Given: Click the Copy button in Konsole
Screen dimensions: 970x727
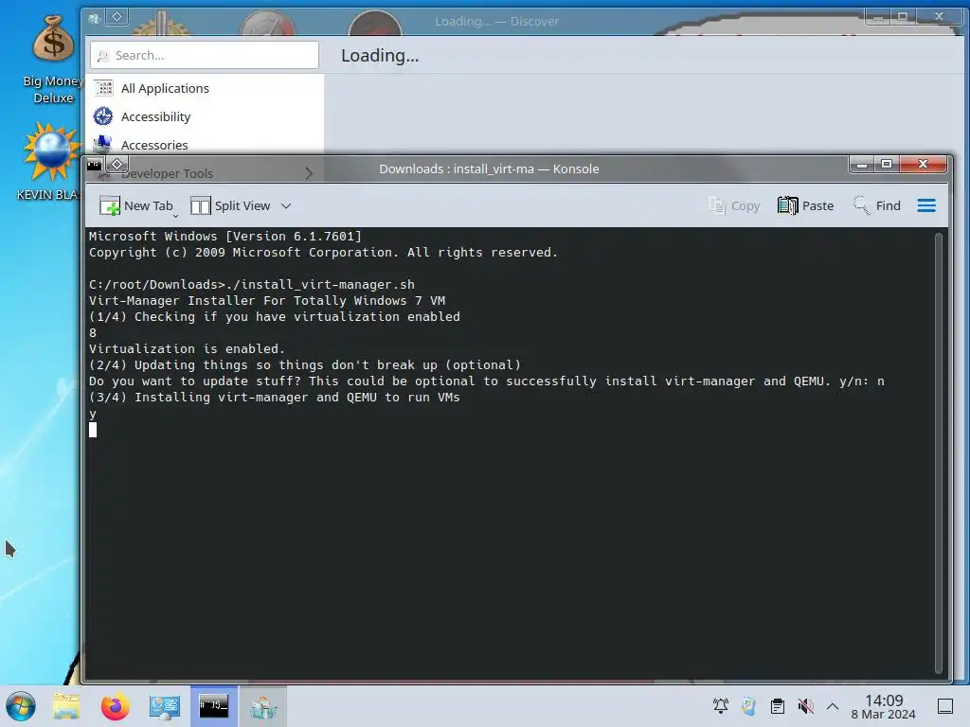Looking at the screenshot, I should click(734, 205).
